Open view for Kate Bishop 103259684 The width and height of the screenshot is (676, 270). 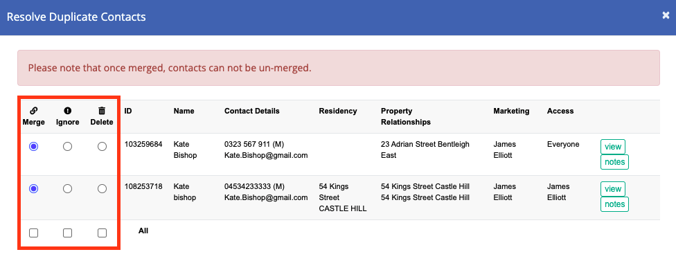(612, 146)
